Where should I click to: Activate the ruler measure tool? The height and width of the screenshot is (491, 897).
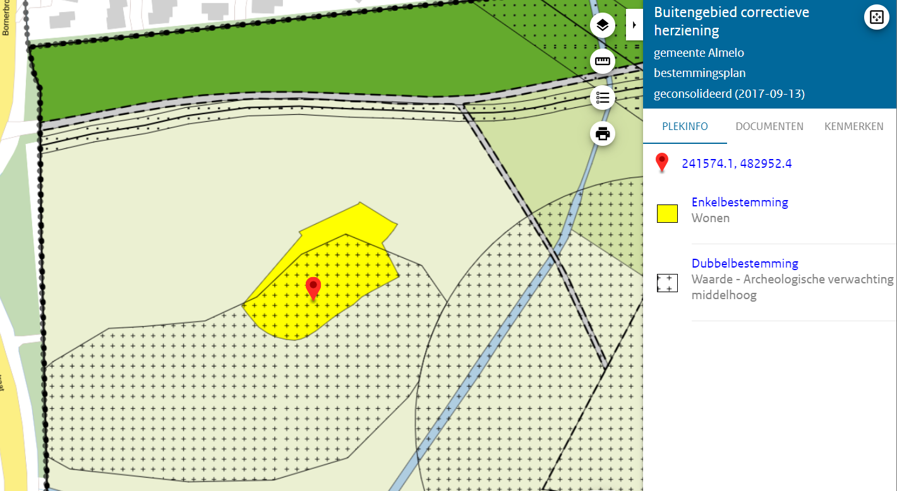[x=603, y=61]
